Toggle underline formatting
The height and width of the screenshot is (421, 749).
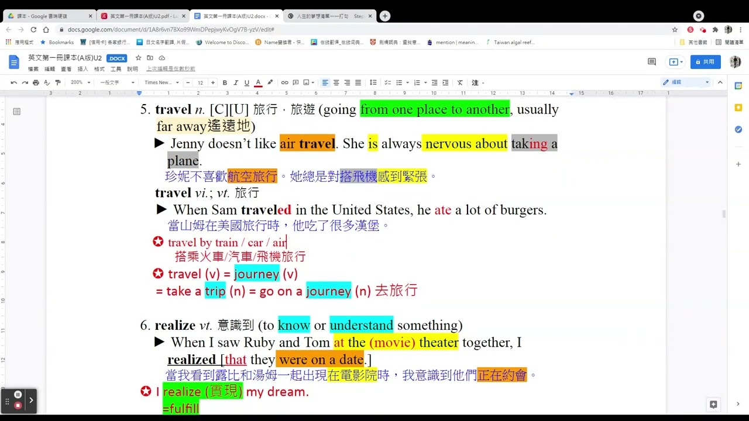(247, 82)
